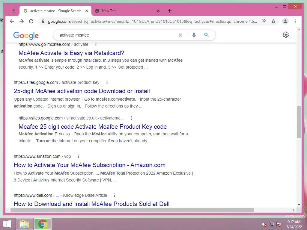Screen dimensions: 307x230
Task: Click the vertical scrollbar thumb
Action: click(299, 122)
